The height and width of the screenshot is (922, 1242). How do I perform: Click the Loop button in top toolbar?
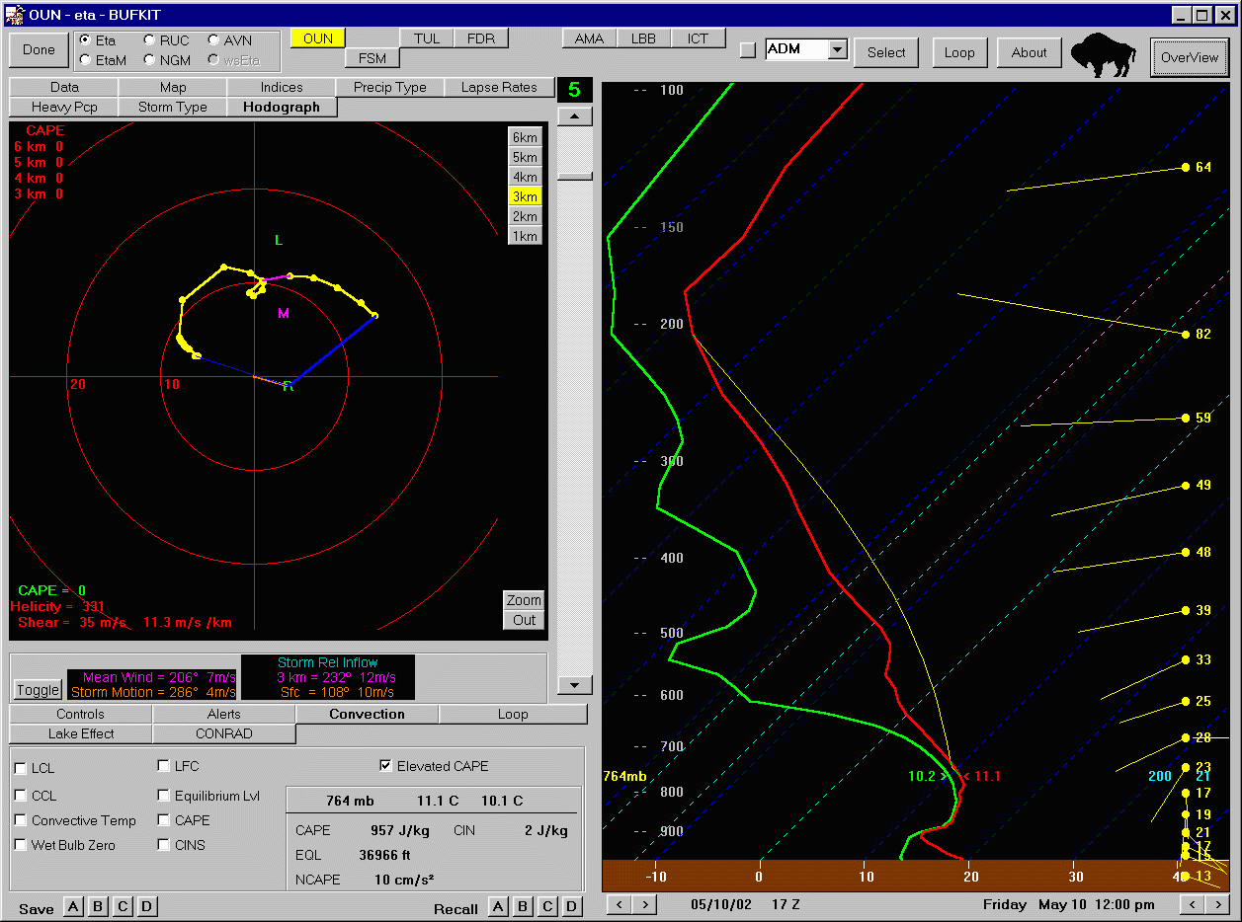point(958,53)
